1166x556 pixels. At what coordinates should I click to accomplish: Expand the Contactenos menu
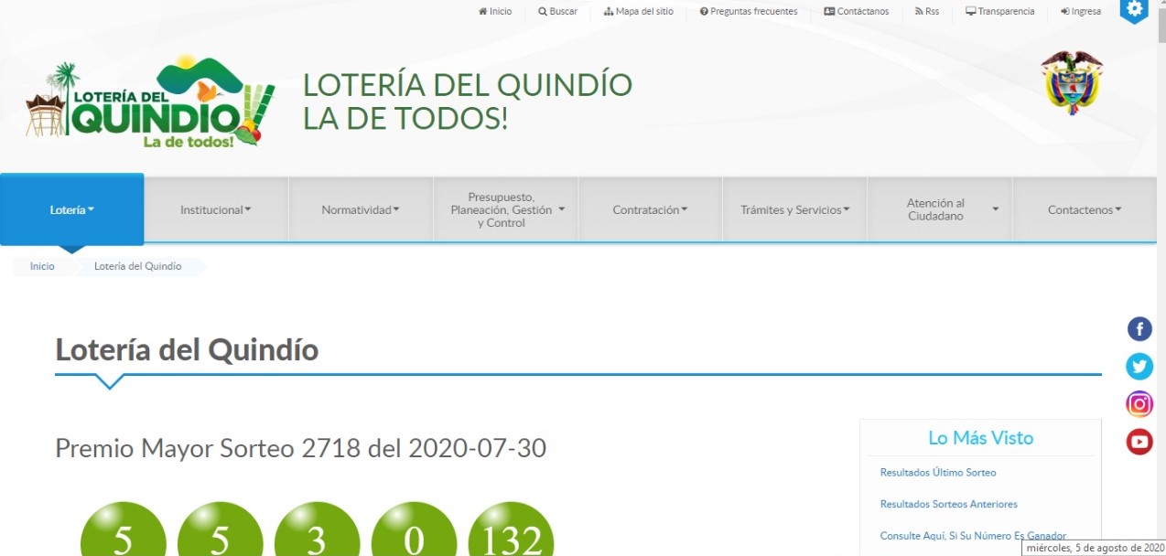(x=1085, y=209)
